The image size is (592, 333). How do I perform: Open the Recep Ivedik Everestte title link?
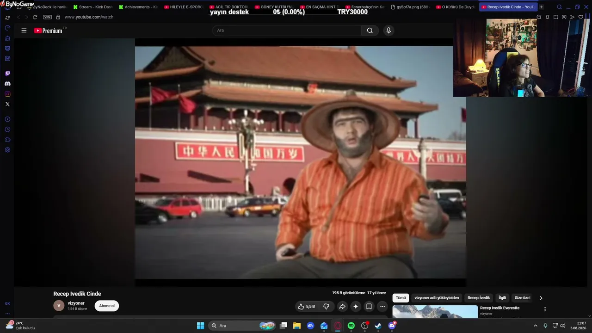point(499,308)
